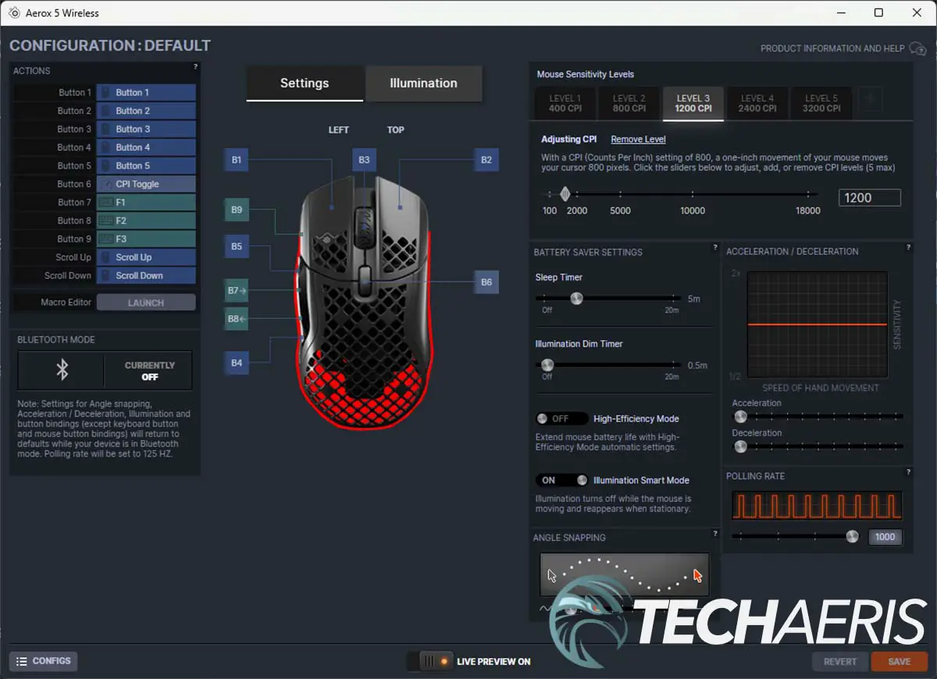Open Scroll Down action assignment
Viewport: 937px width, 679px height.
146,276
